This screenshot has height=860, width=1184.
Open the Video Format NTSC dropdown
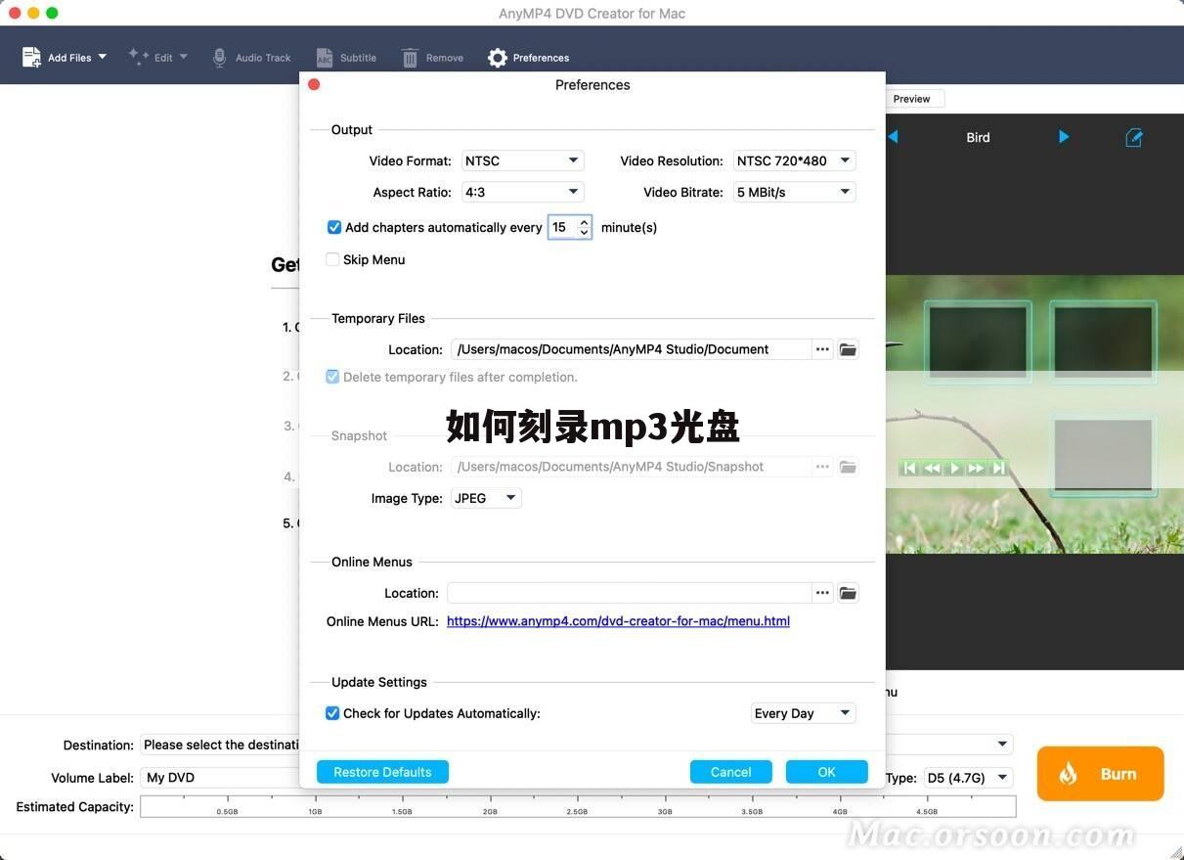pyautogui.click(x=522, y=160)
